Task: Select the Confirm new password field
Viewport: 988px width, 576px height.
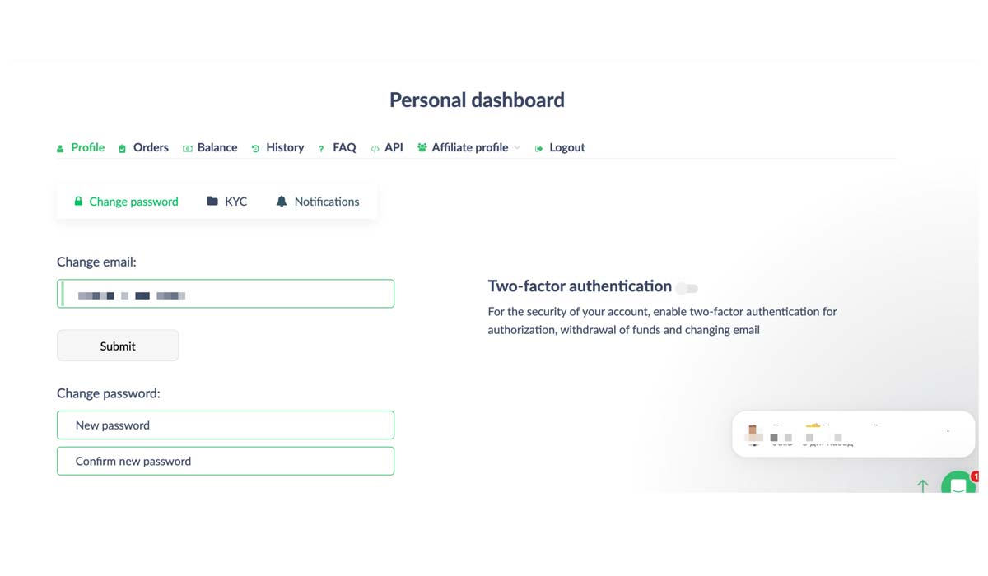Action: (x=226, y=461)
